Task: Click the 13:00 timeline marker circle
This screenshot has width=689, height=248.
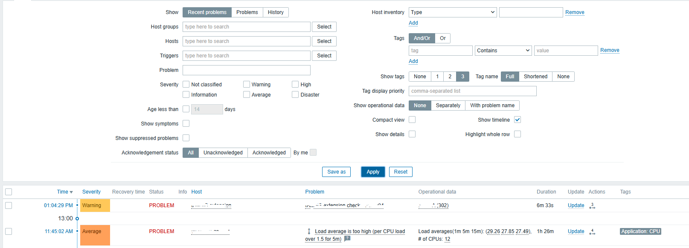Action: [x=77, y=219]
